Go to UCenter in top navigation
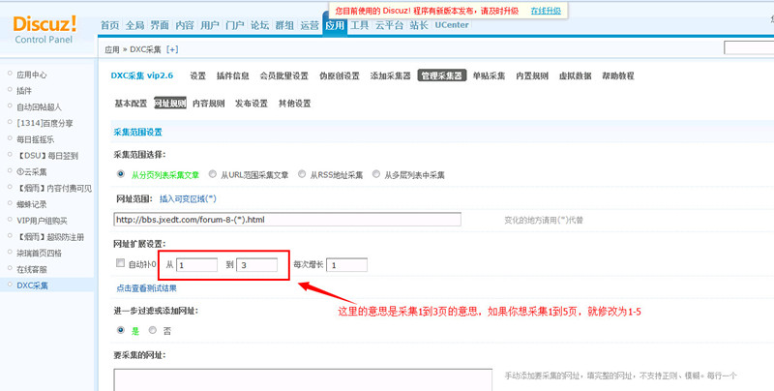 pyautogui.click(x=452, y=25)
